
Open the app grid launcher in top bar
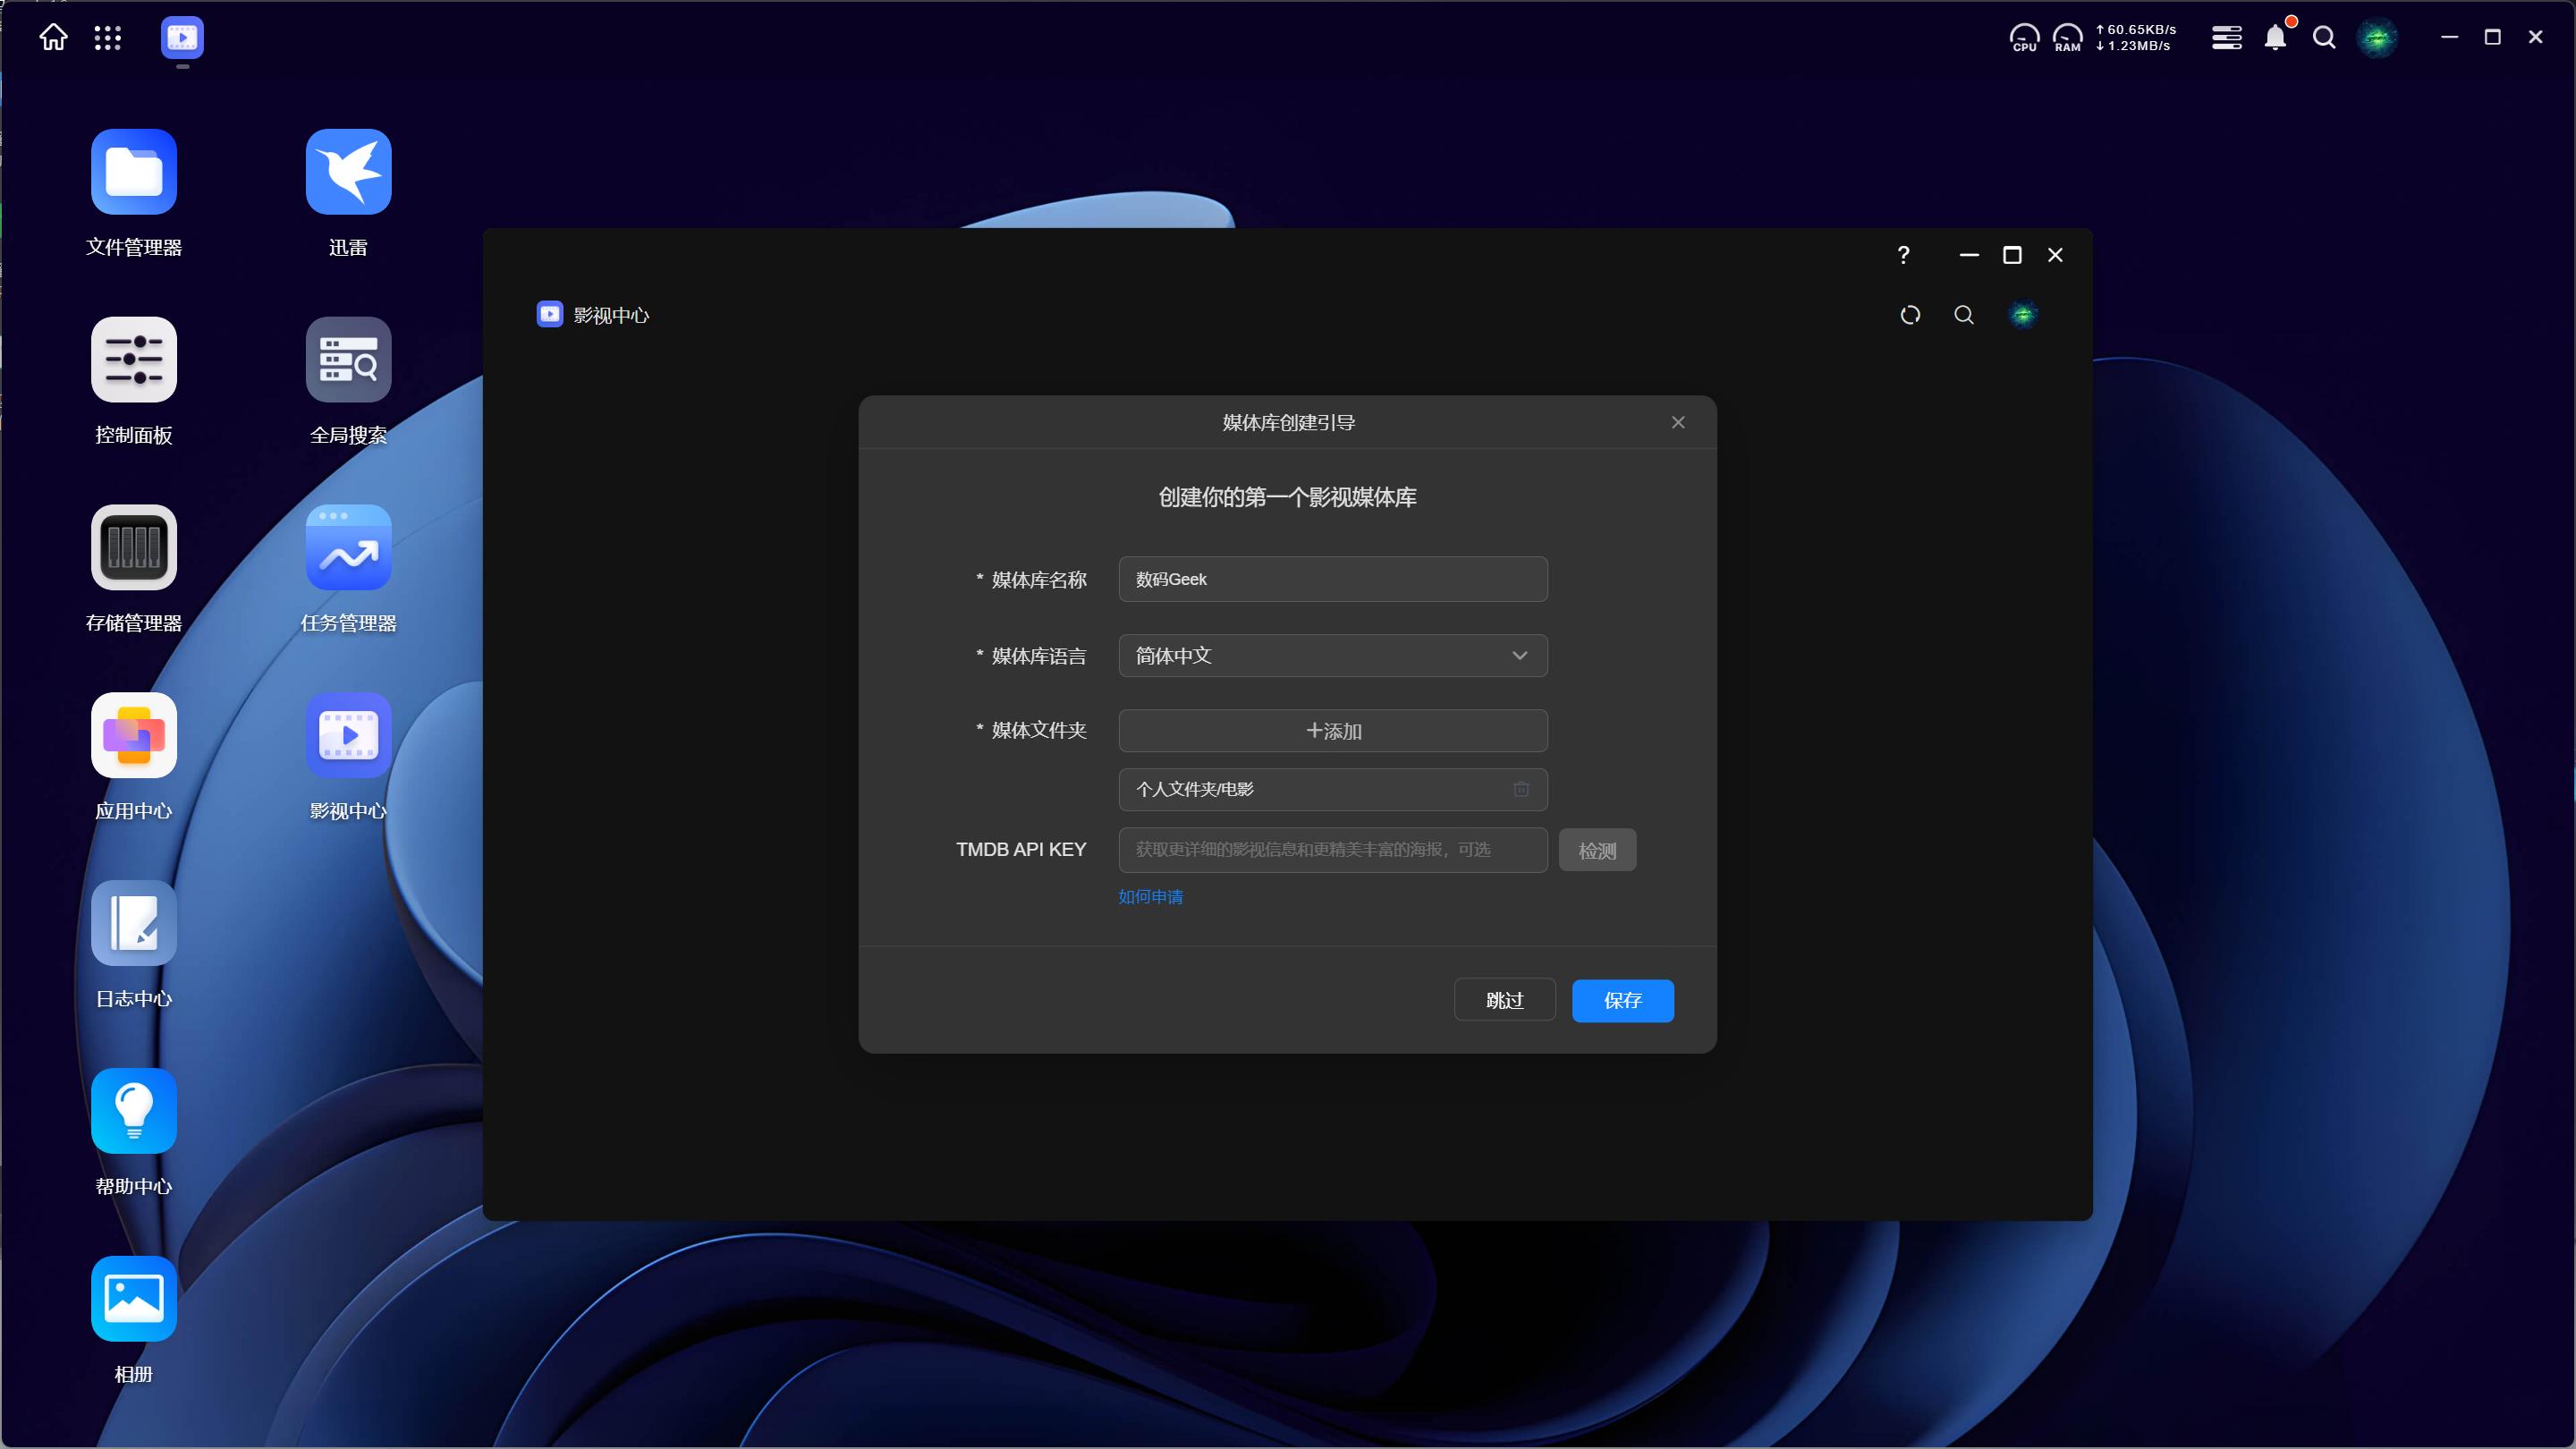107,38
